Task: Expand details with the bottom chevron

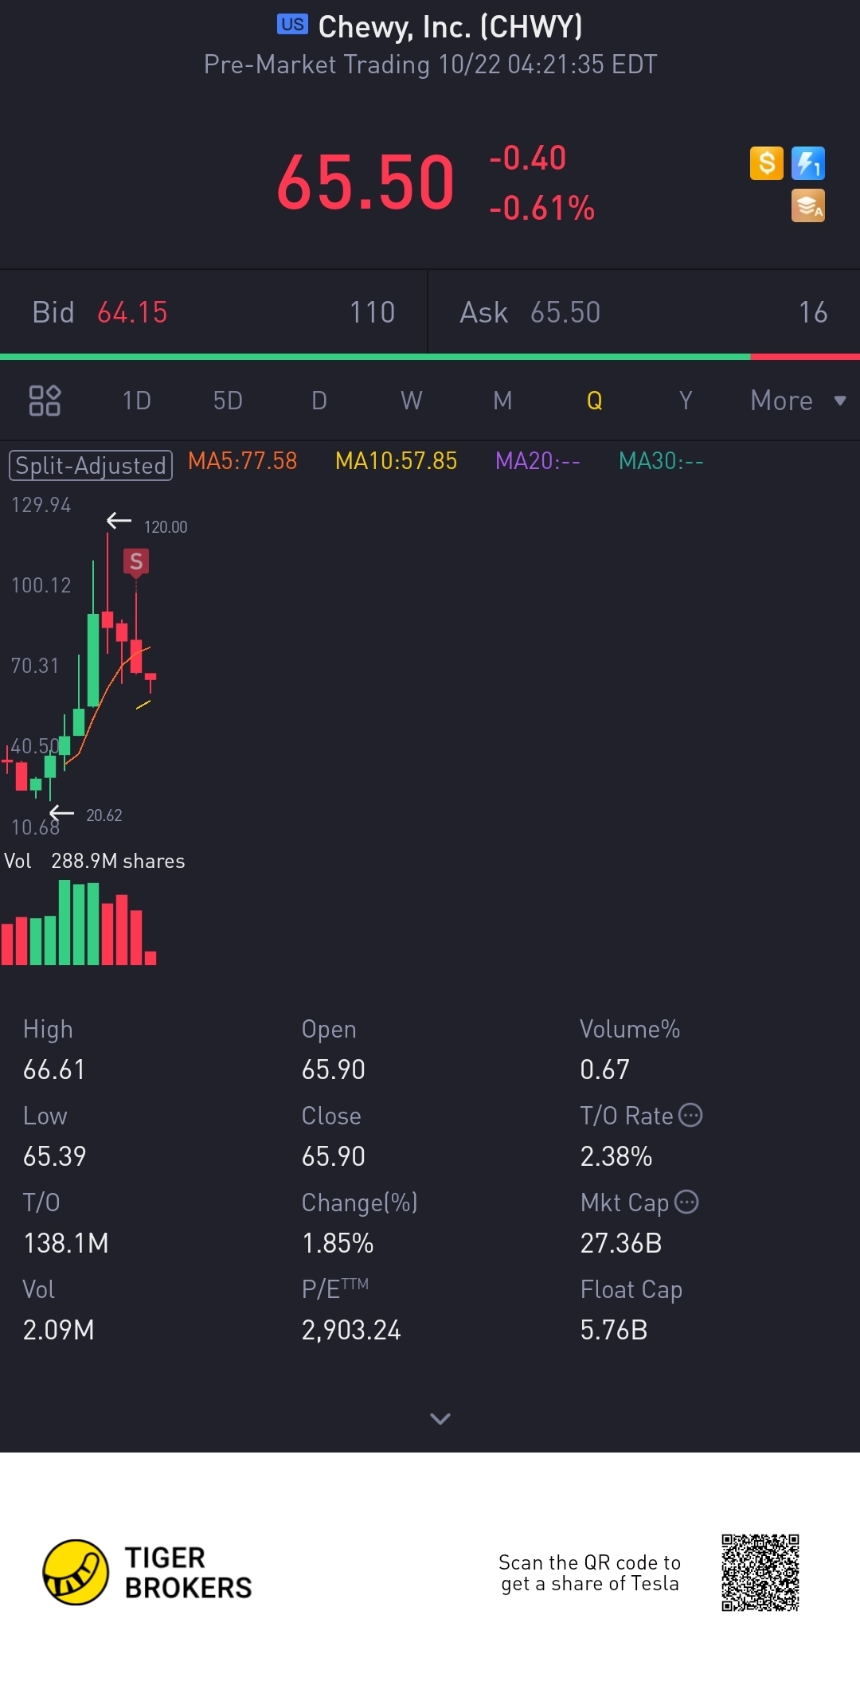Action: click(440, 1418)
